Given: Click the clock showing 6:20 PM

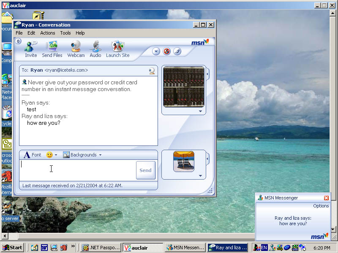Looking at the screenshot, I should pyautogui.click(x=322, y=248).
